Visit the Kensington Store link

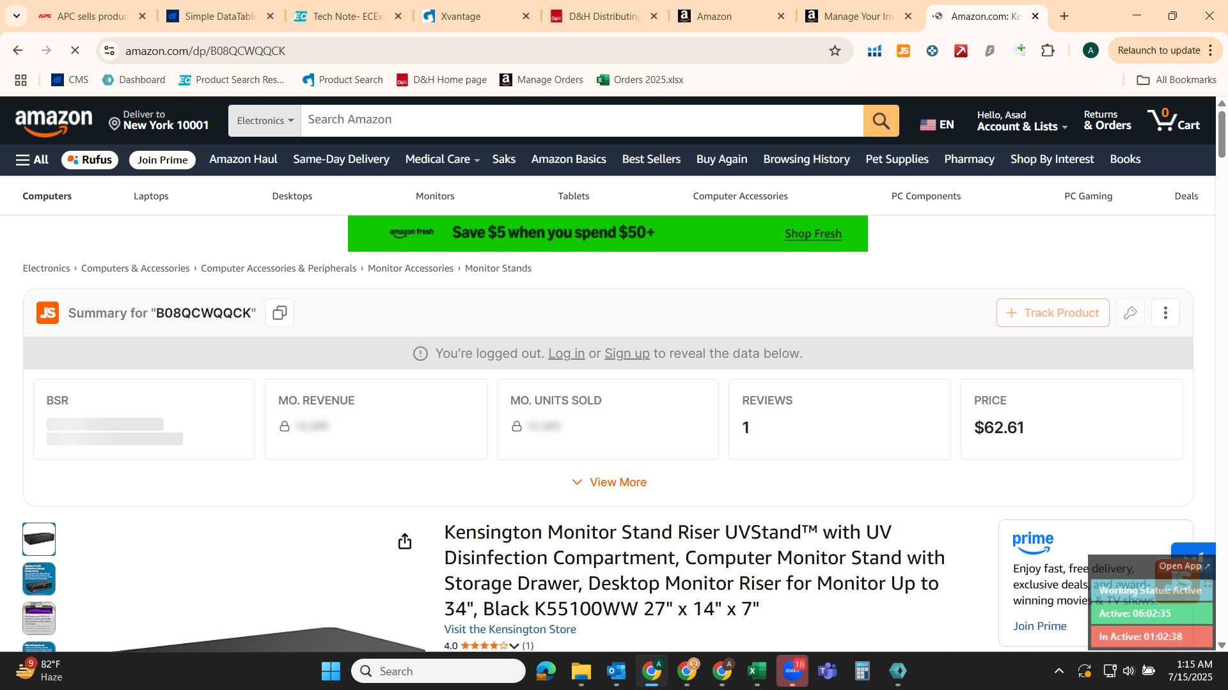510,629
